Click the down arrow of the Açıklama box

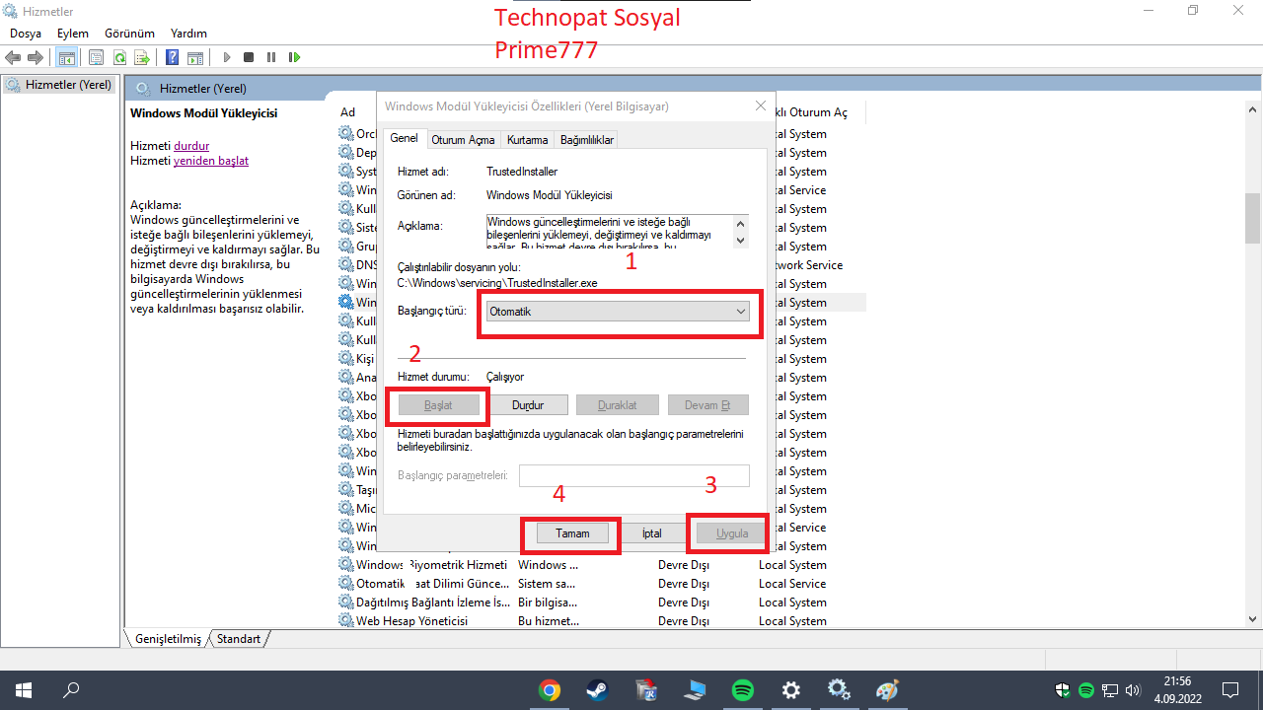(x=740, y=240)
